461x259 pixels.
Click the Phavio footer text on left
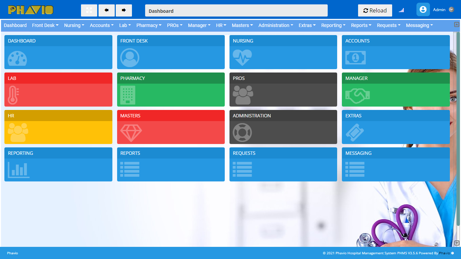(12, 253)
